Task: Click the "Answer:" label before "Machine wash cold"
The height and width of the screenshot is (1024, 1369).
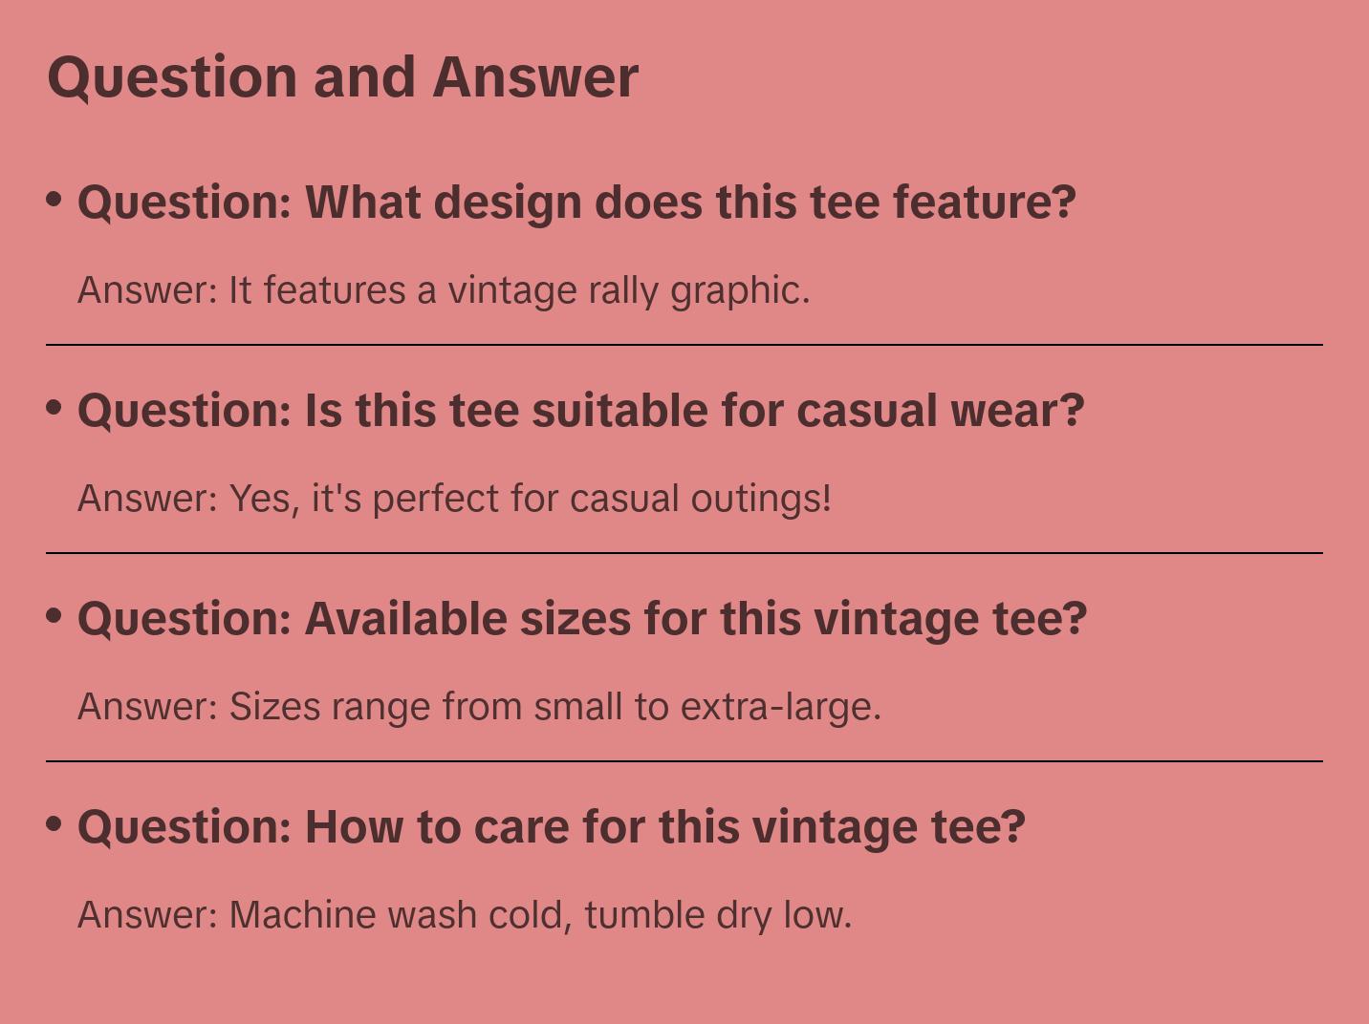Action: click(x=148, y=915)
